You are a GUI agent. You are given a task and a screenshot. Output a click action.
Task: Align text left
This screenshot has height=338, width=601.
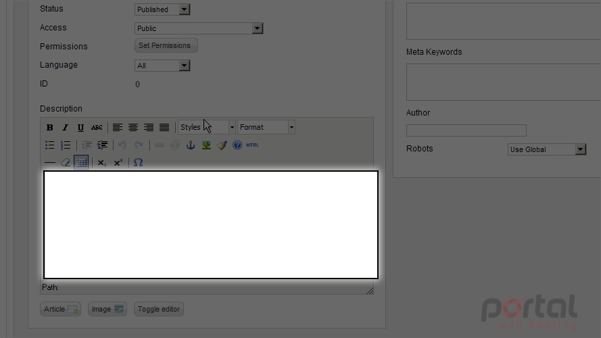point(117,128)
